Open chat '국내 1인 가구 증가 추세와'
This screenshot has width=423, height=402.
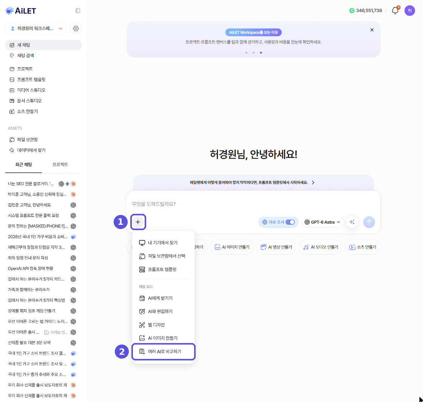pyautogui.click(x=42, y=374)
